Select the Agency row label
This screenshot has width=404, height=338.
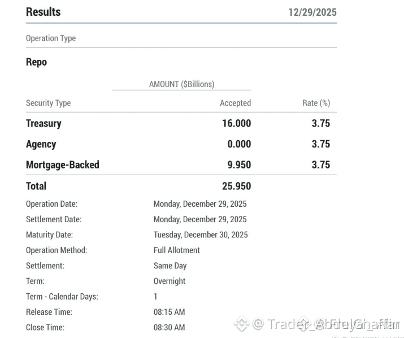click(41, 144)
